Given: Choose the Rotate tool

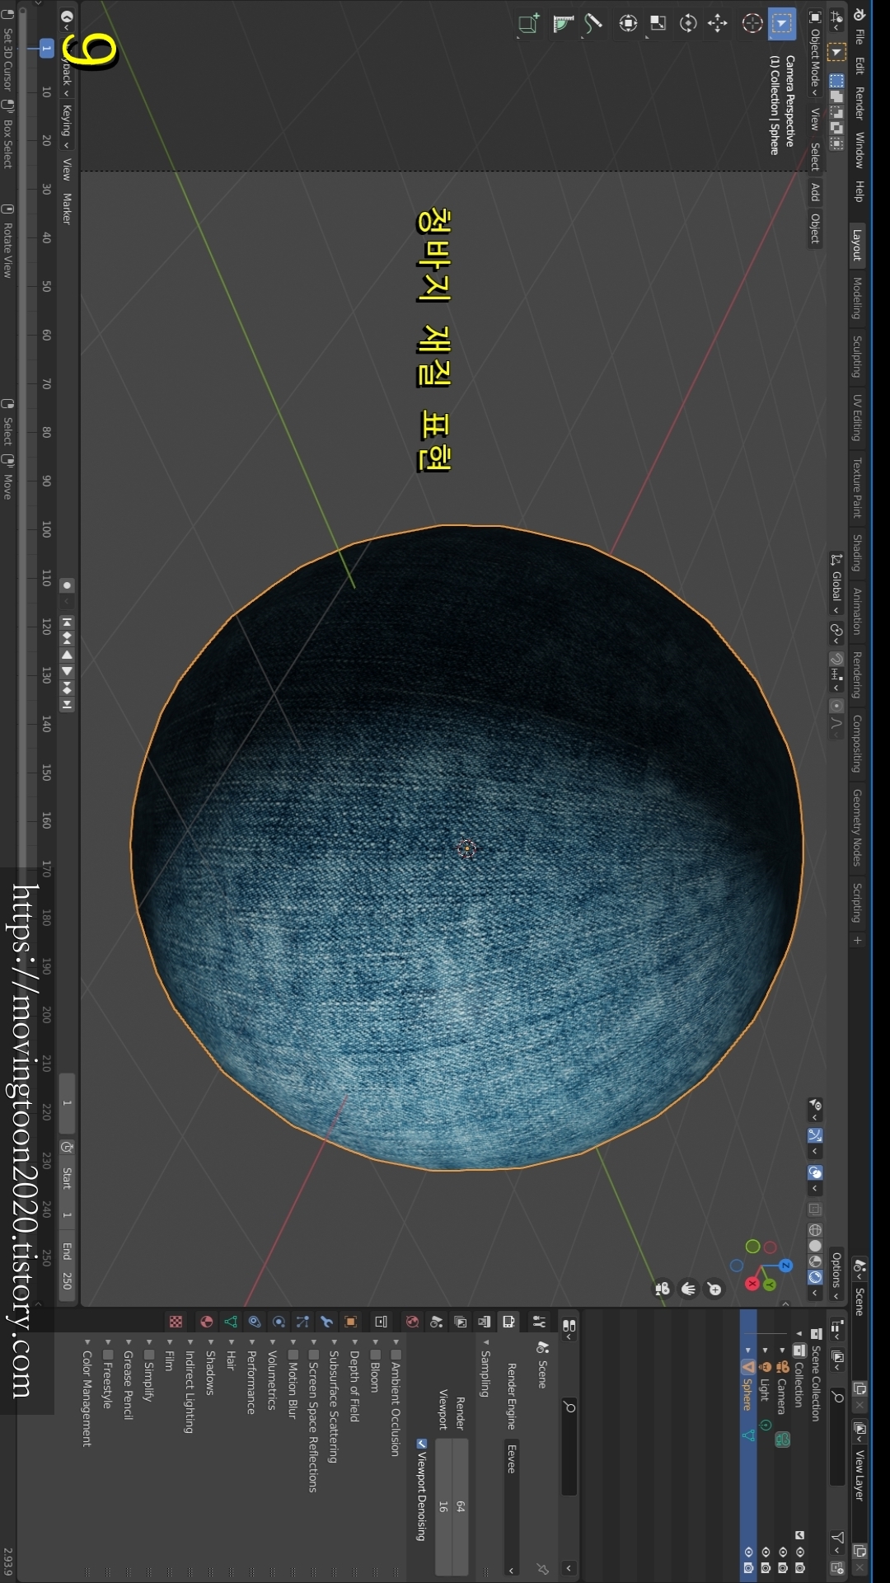Looking at the screenshot, I should pos(688,24).
